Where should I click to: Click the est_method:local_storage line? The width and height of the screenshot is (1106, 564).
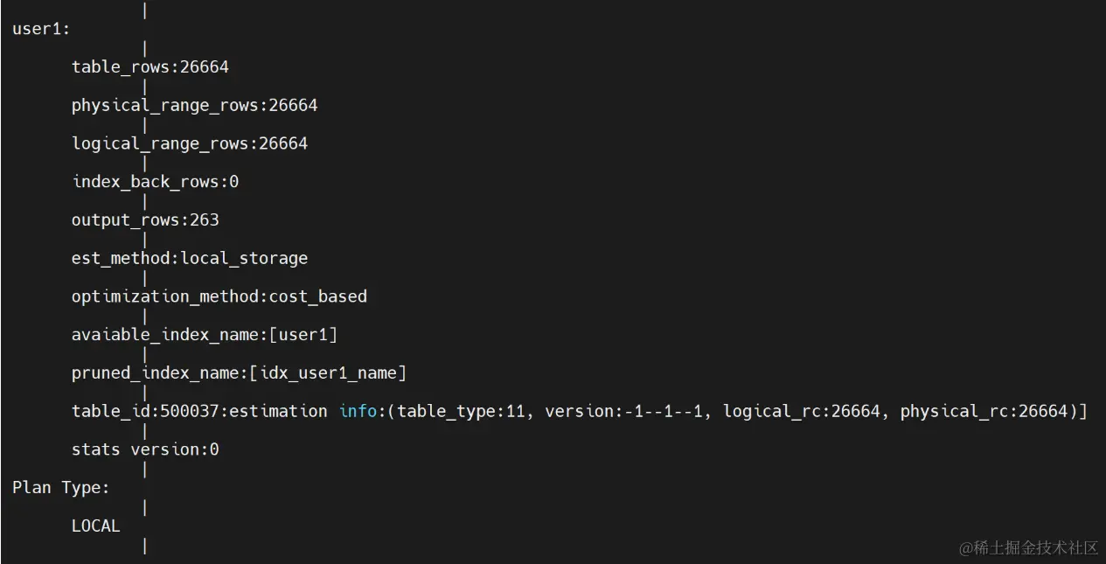point(189,259)
